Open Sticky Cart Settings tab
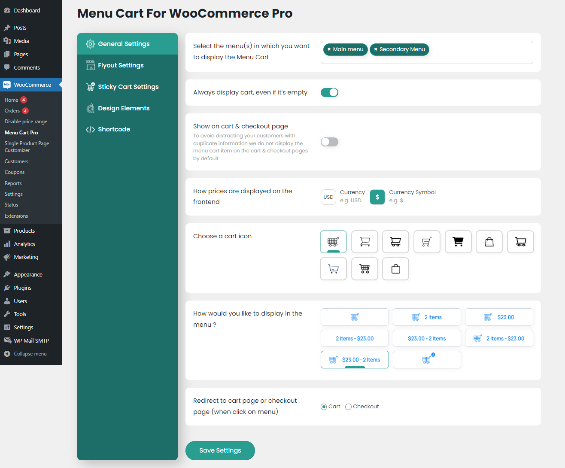Viewport: 565px width, 468px height. (x=128, y=87)
